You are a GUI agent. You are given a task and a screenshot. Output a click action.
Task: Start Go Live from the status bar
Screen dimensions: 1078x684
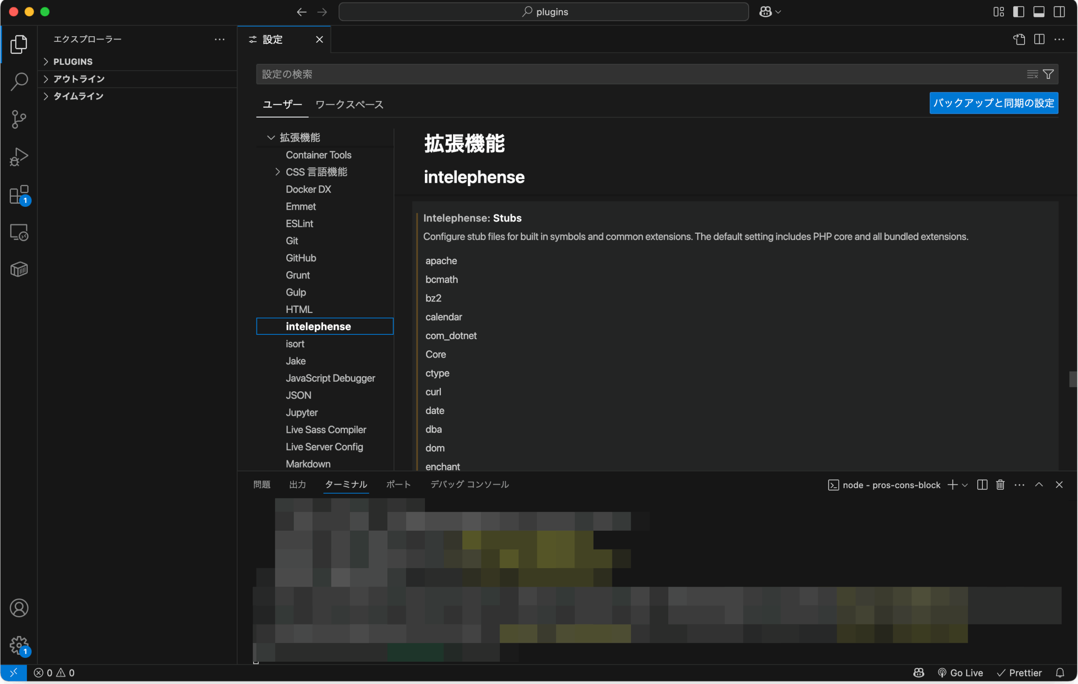tap(960, 672)
